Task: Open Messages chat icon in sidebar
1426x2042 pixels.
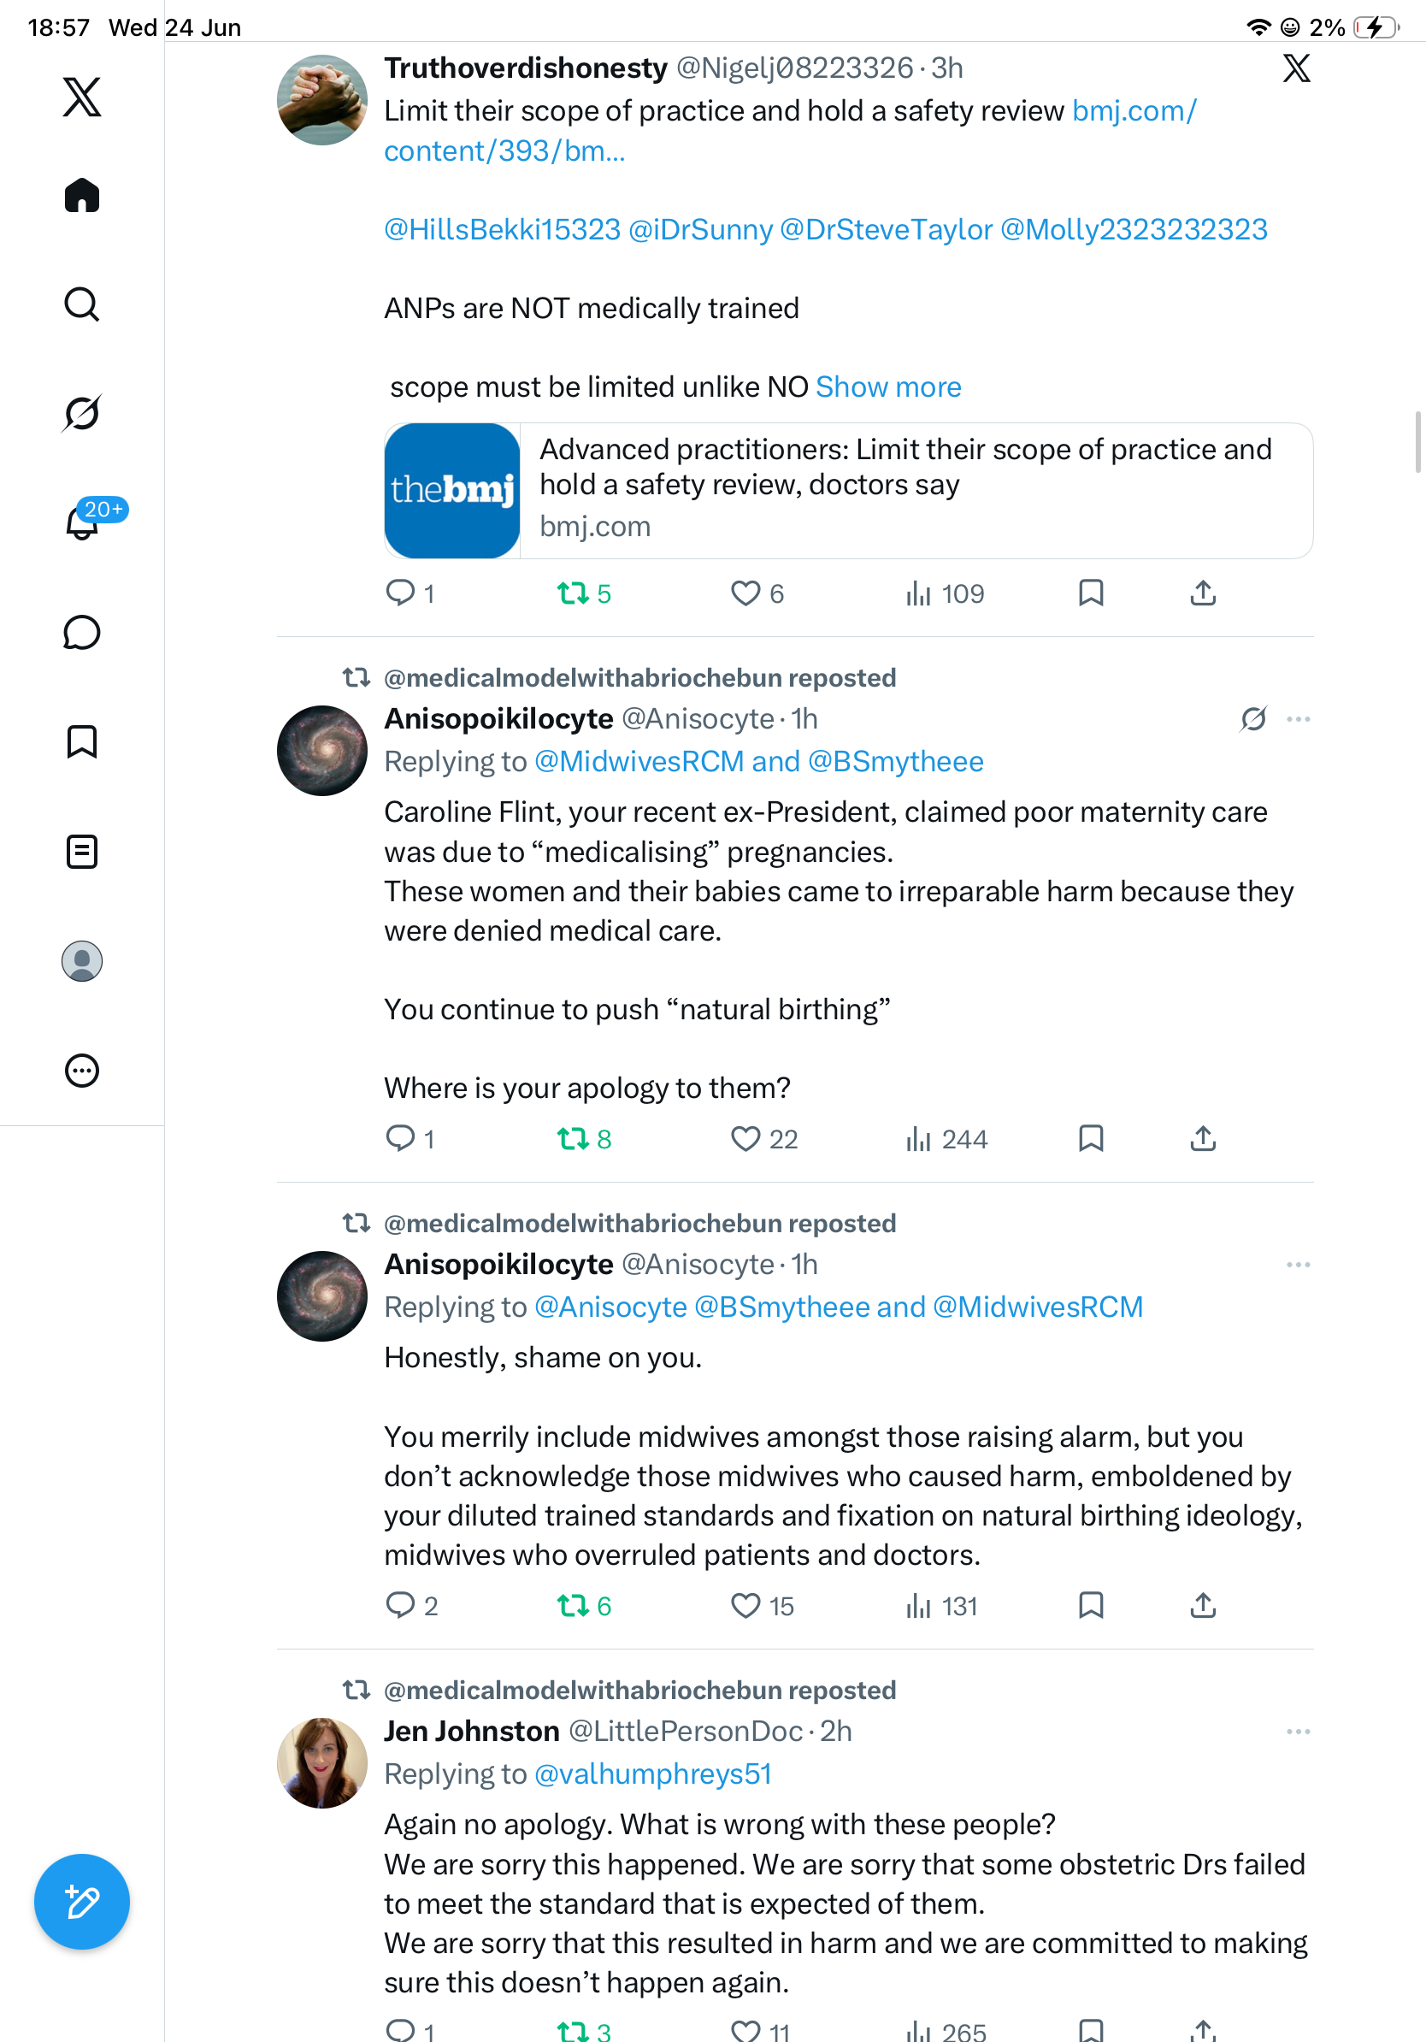Action: (x=82, y=632)
